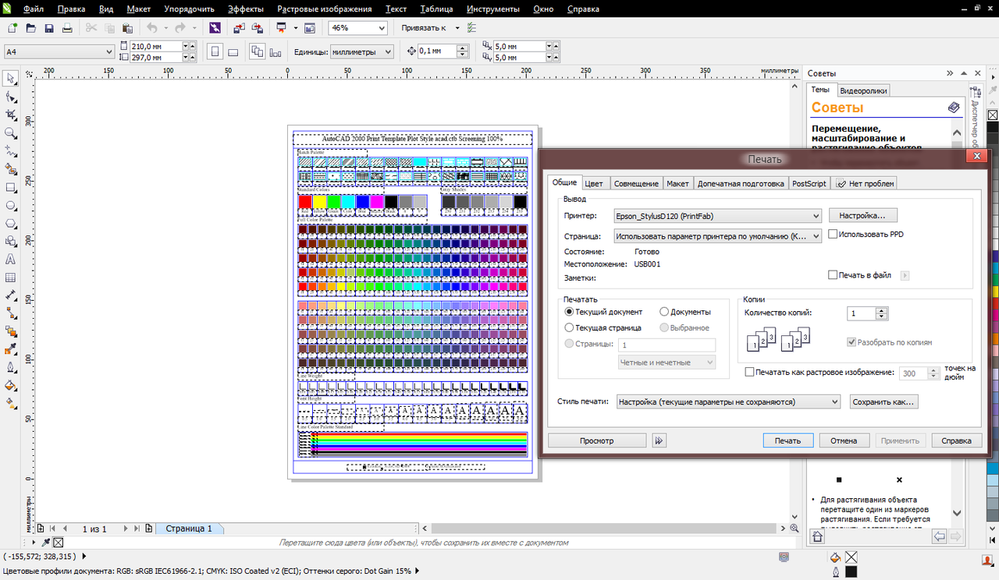Screen dimensions: 999x580
Task: Select the Color Eyedropper tool
Action: [11, 349]
